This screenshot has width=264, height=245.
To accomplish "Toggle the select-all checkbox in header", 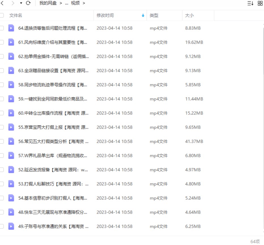I will pyautogui.click(x=1, y=16).
